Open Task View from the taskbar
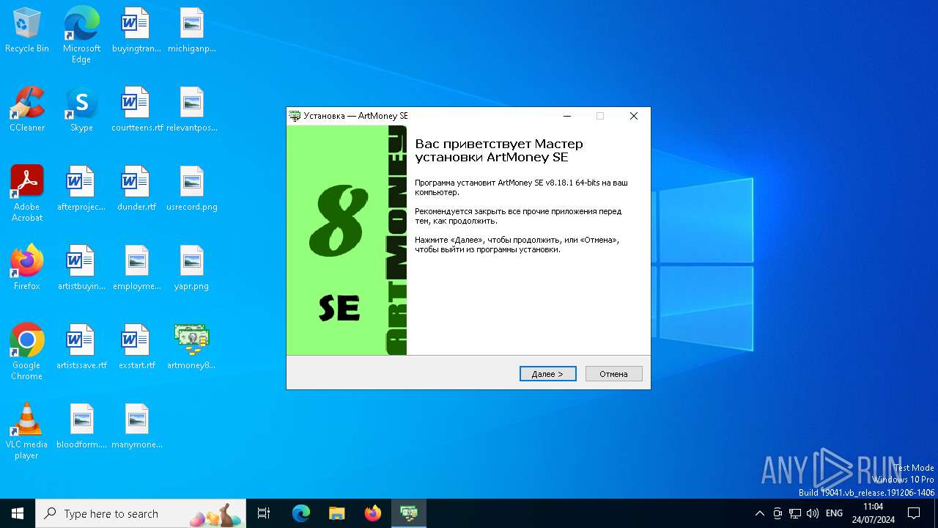938x528 pixels. pos(264,513)
